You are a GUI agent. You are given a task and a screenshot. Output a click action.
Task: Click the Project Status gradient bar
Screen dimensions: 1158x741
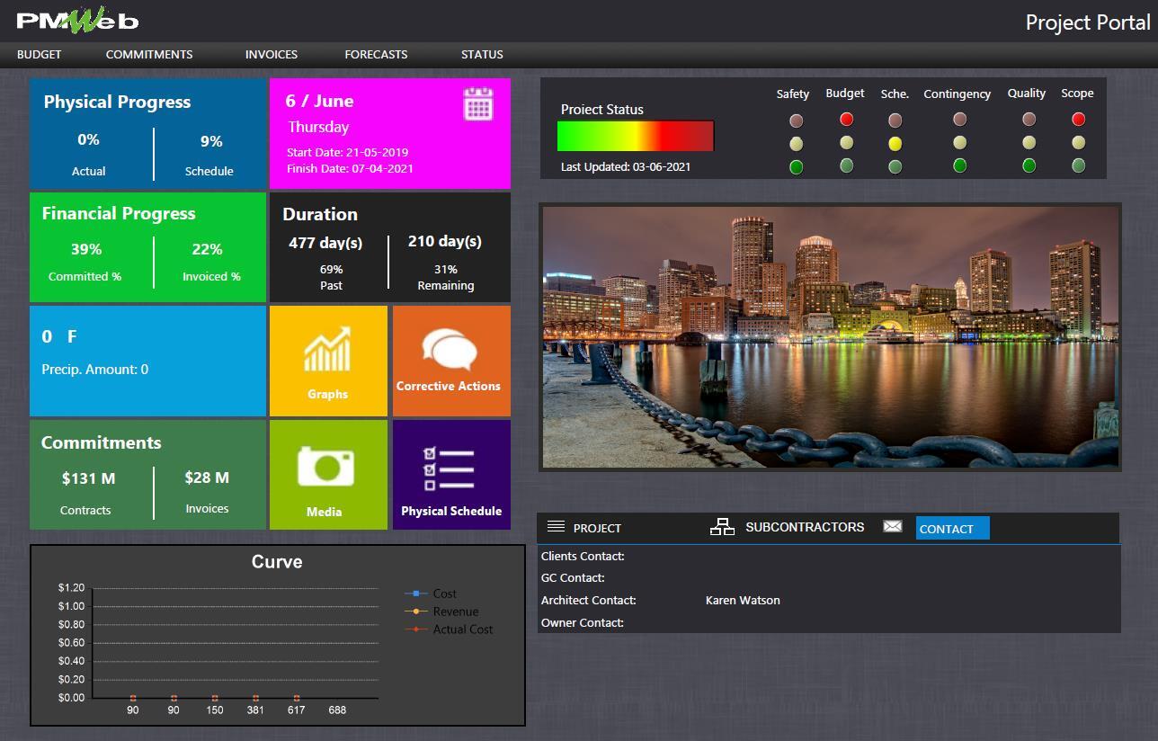[x=636, y=136]
